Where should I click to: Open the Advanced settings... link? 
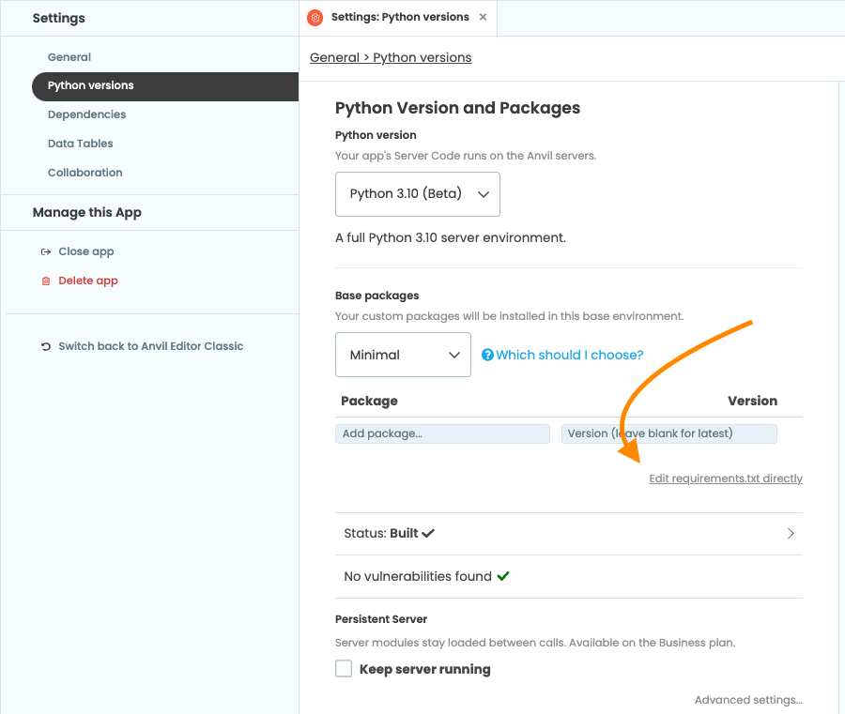(x=748, y=700)
